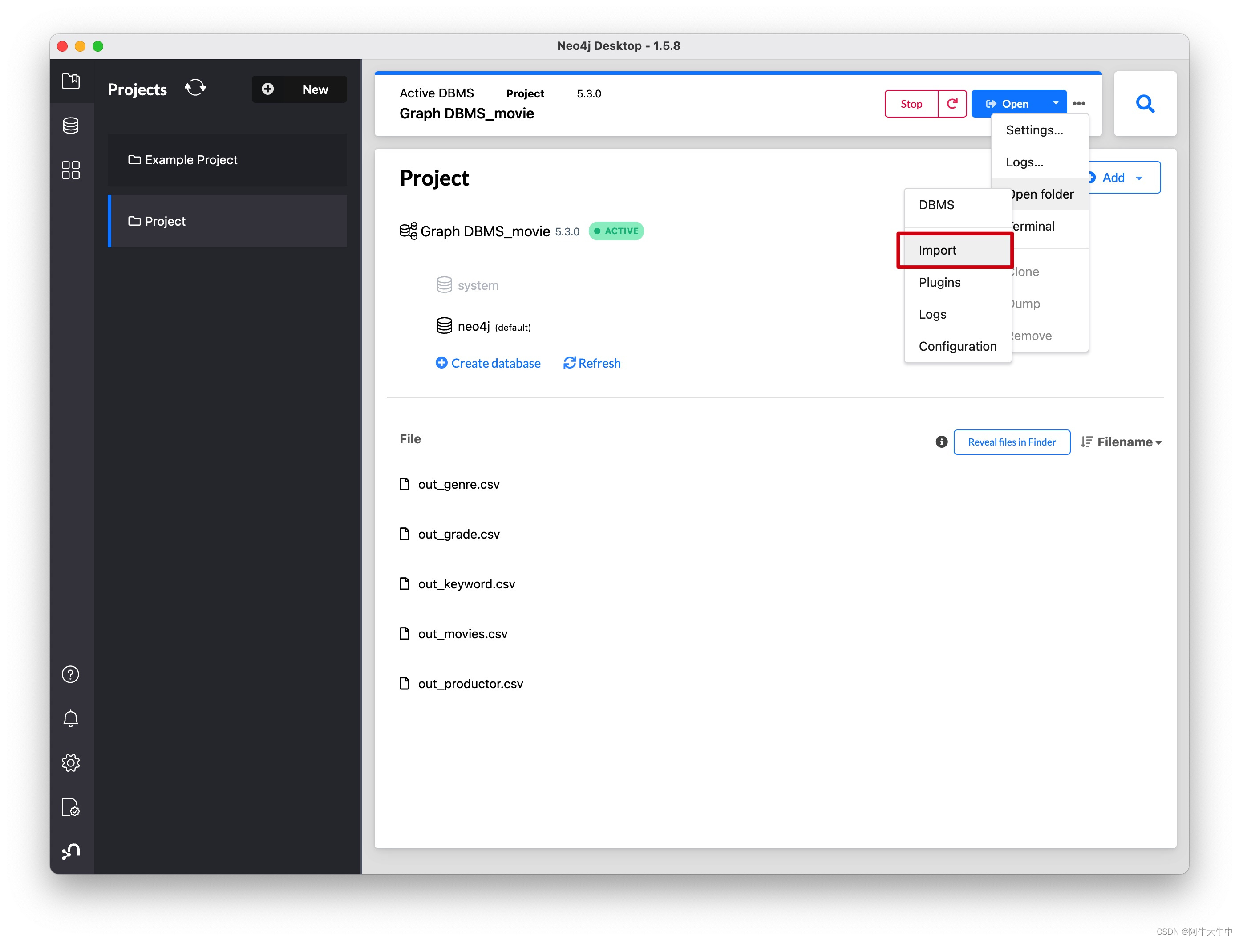
Task: Click the Neo4j logo icon at bottom
Action: pyautogui.click(x=71, y=852)
